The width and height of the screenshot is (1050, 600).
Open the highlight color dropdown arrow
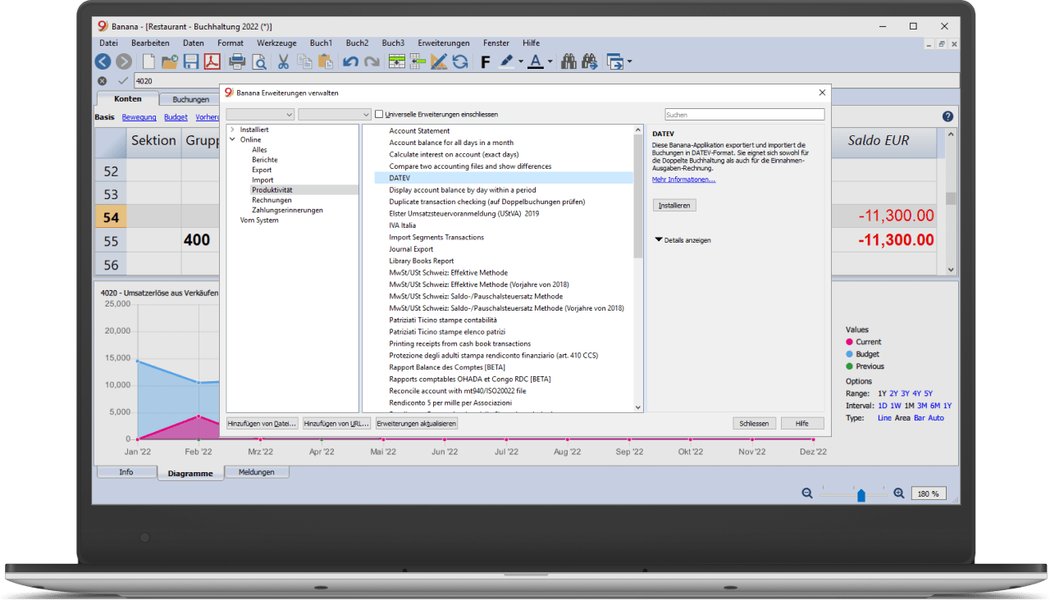(521, 61)
